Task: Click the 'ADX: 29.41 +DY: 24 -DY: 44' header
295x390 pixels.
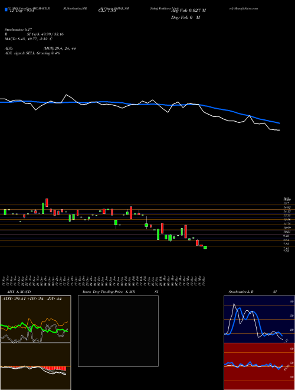Action: [x=32, y=299]
